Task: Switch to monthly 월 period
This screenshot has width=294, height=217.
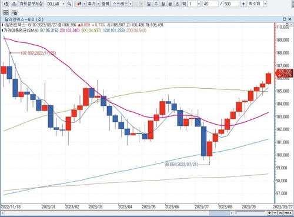Action: click(x=163, y=4)
